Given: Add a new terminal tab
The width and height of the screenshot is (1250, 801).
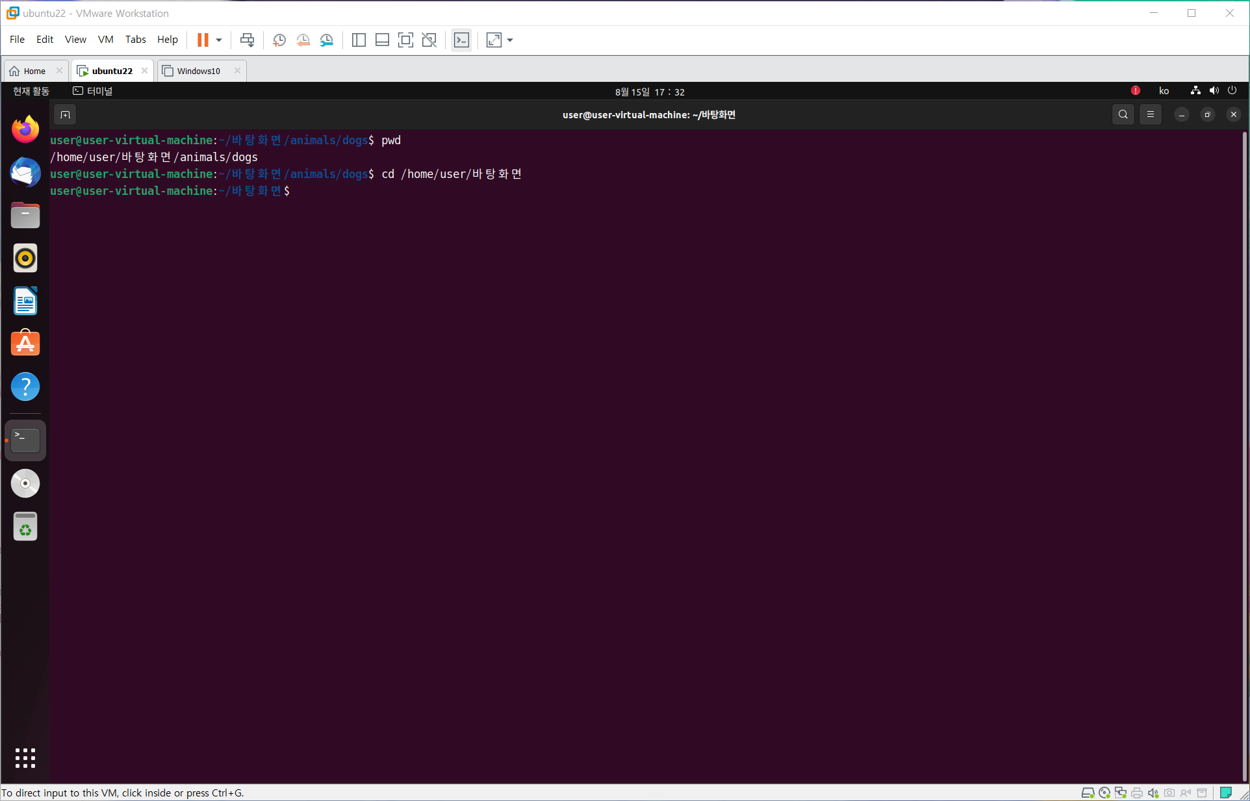Looking at the screenshot, I should 65,115.
